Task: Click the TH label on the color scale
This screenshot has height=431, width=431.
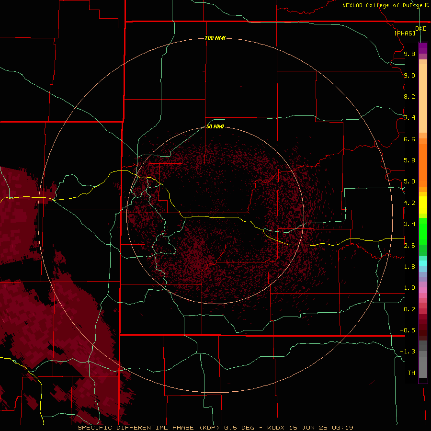Action: pos(411,373)
